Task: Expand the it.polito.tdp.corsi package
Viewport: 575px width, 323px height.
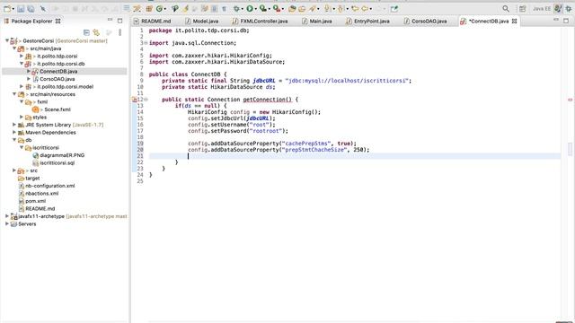Action: pyautogui.click(x=22, y=56)
